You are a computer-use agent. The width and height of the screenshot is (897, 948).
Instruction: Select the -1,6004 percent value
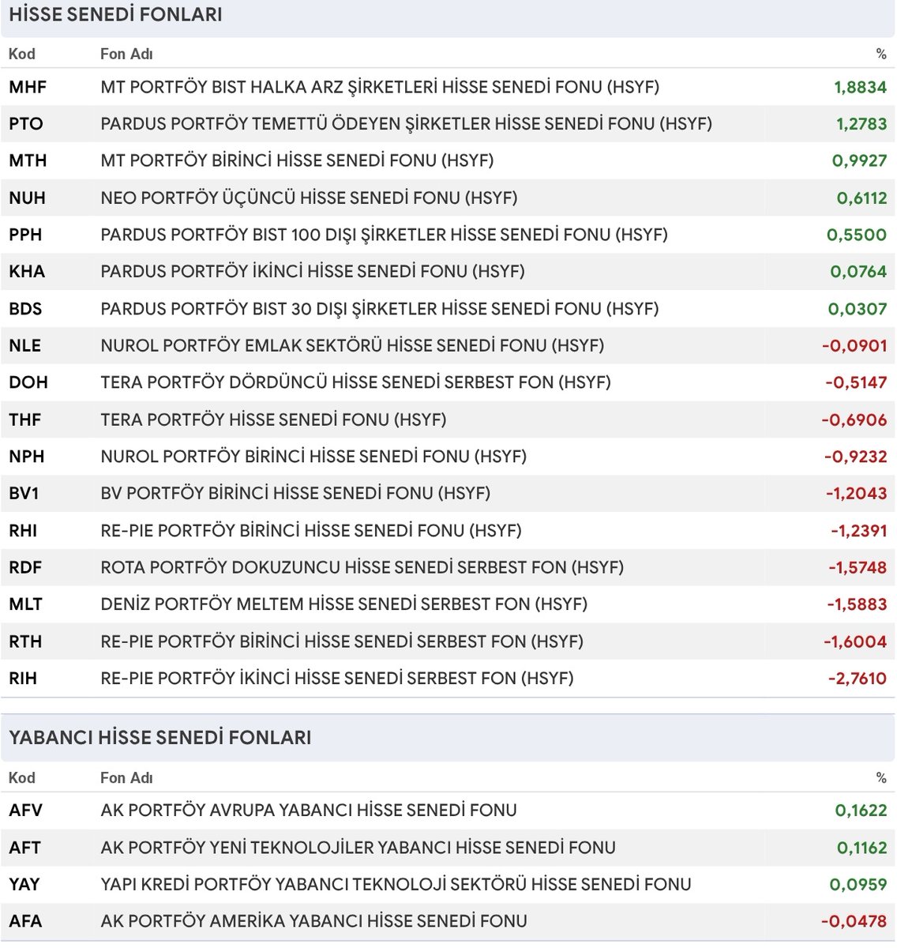pos(855,641)
